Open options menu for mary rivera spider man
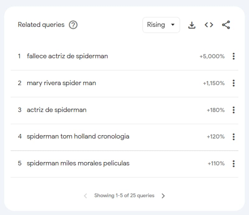The width and height of the screenshot is (249, 215). (x=234, y=83)
